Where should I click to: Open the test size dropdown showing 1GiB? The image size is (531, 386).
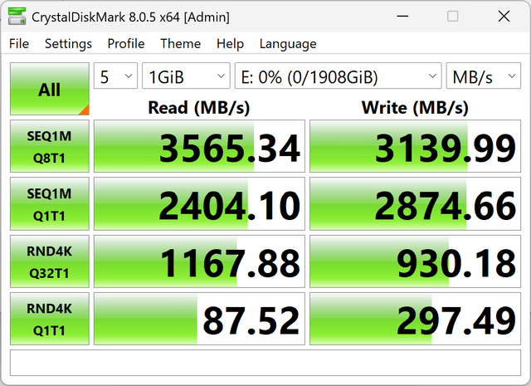pyautogui.click(x=186, y=76)
